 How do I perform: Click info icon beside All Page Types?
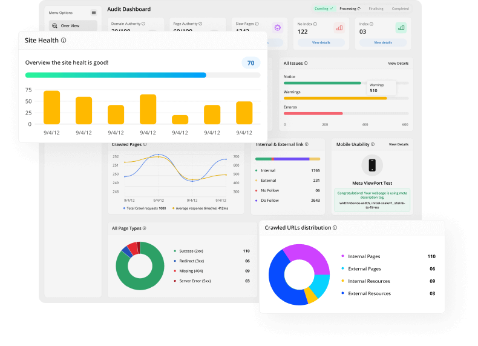tap(144, 228)
